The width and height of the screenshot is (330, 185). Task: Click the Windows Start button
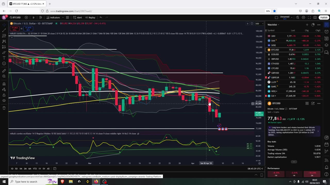pos(4,182)
